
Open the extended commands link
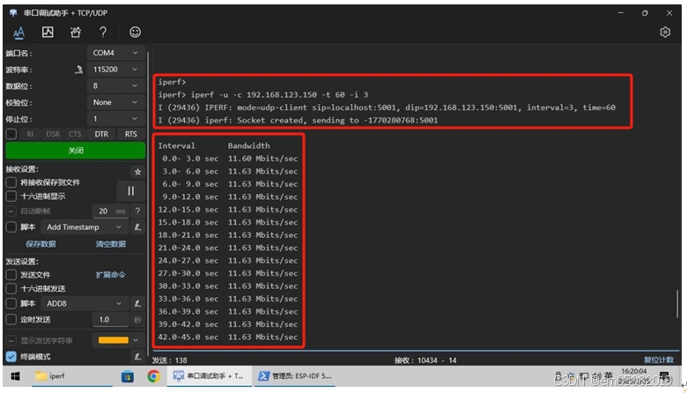coord(110,275)
